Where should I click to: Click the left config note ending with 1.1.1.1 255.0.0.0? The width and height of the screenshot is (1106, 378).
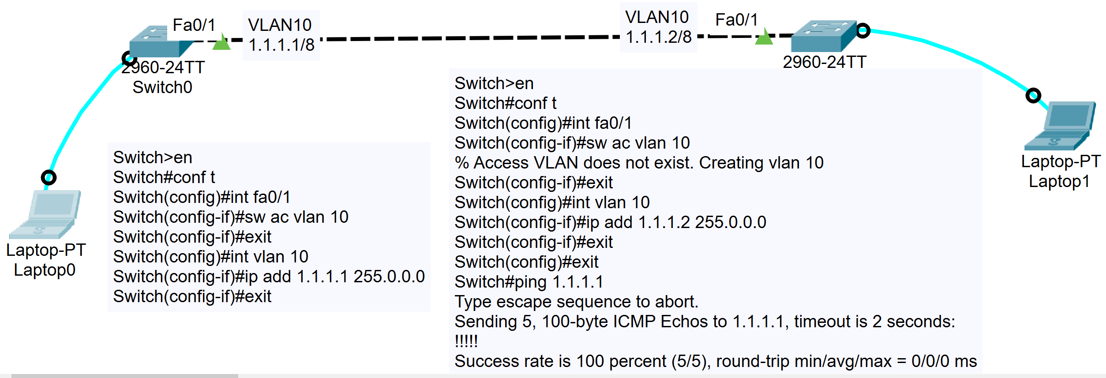tap(269, 227)
